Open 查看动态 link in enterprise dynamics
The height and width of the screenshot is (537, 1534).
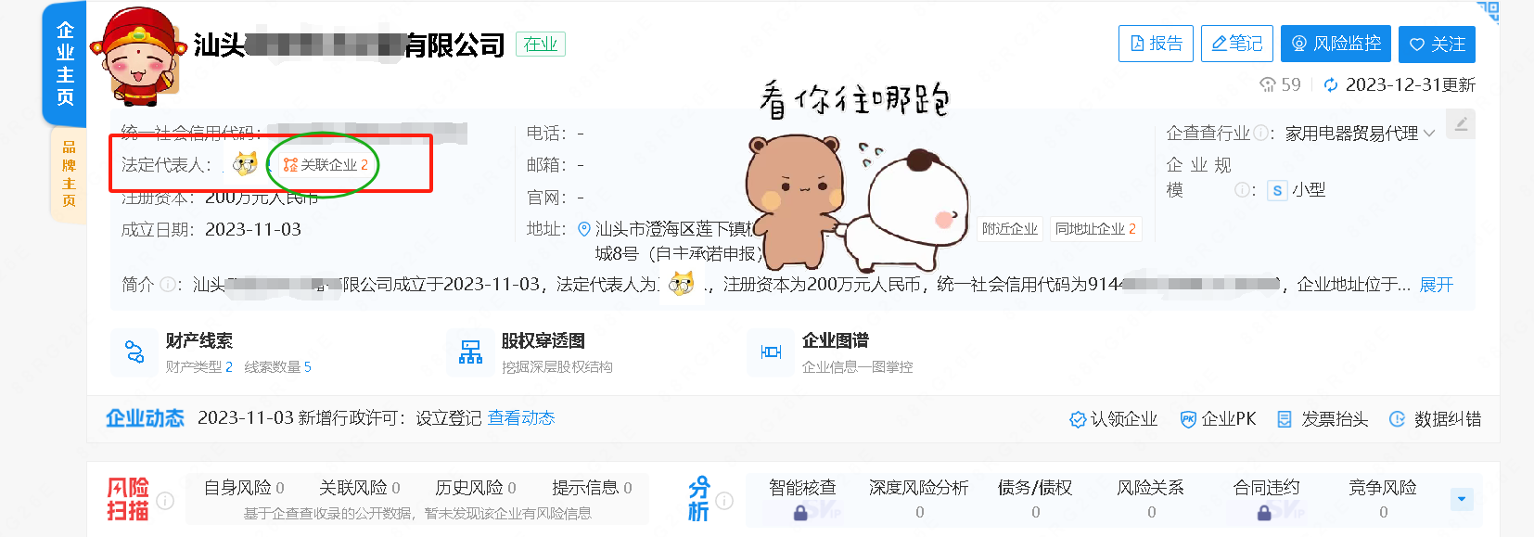click(521, 418)
